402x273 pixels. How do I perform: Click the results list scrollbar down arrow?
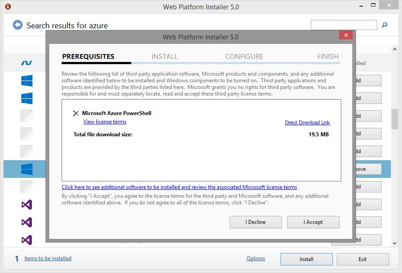[x=394, y=243]
